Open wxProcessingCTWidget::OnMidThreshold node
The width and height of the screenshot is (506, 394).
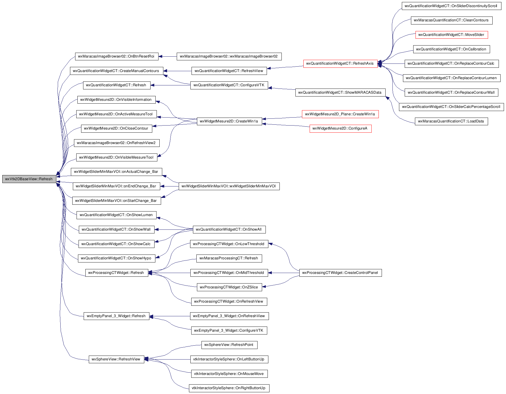[229, 273]
